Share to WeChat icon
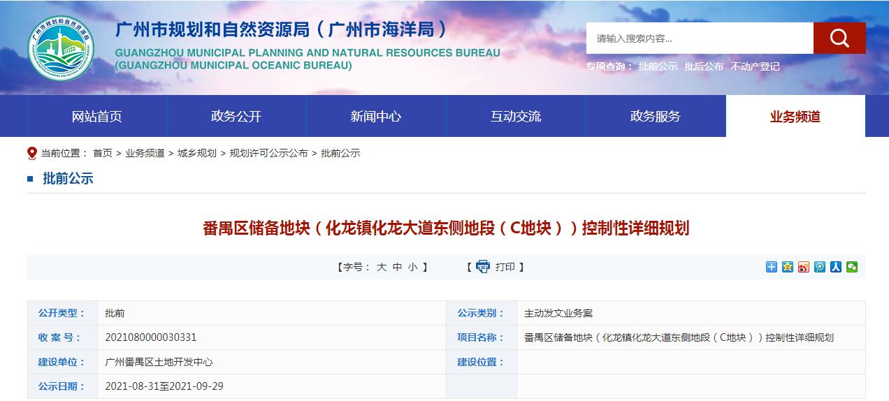 pos(852,267)
